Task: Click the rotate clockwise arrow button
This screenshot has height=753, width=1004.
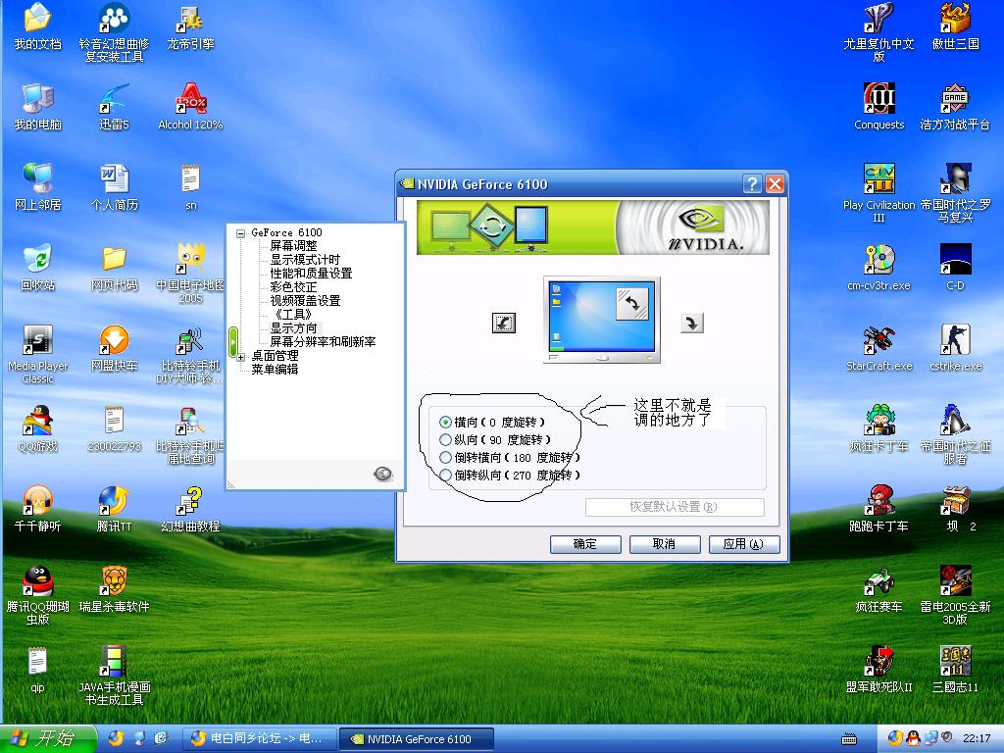Action: click(x=692, y=323)
